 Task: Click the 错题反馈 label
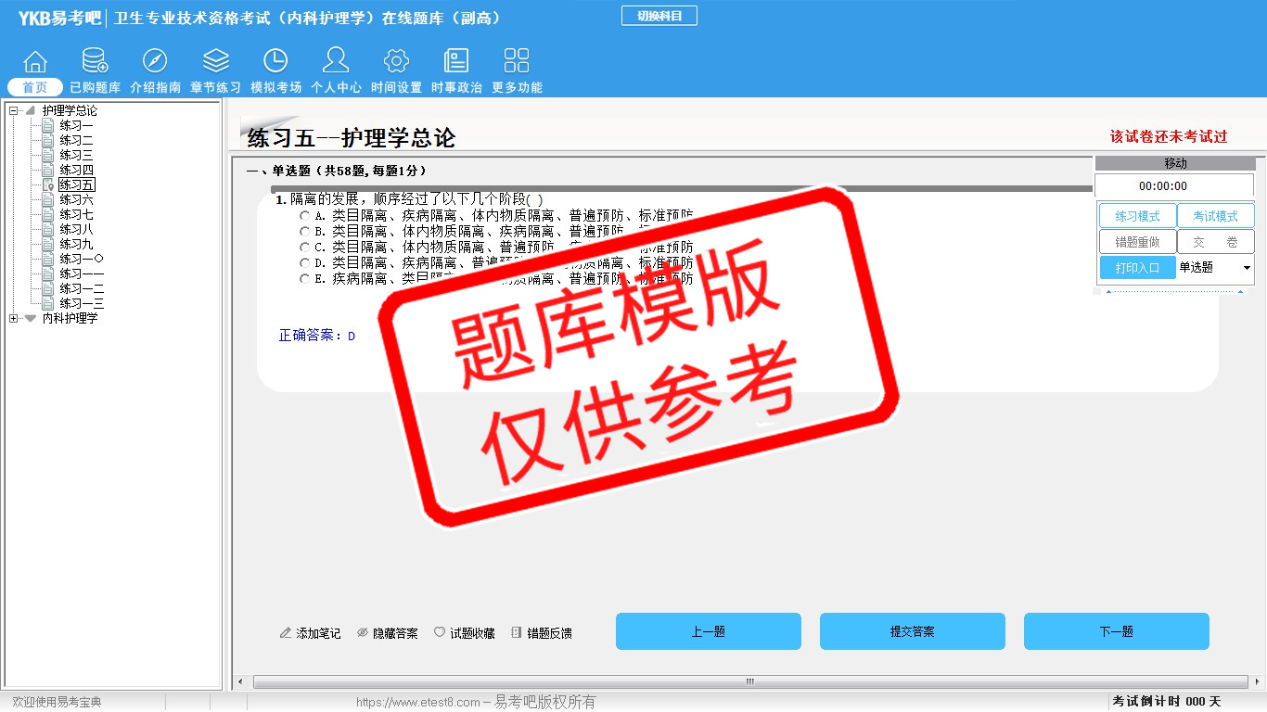tap(549, 633)
